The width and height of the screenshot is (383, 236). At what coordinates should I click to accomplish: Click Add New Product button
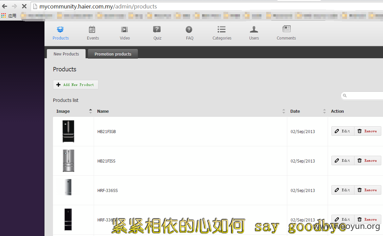(76, 85)
